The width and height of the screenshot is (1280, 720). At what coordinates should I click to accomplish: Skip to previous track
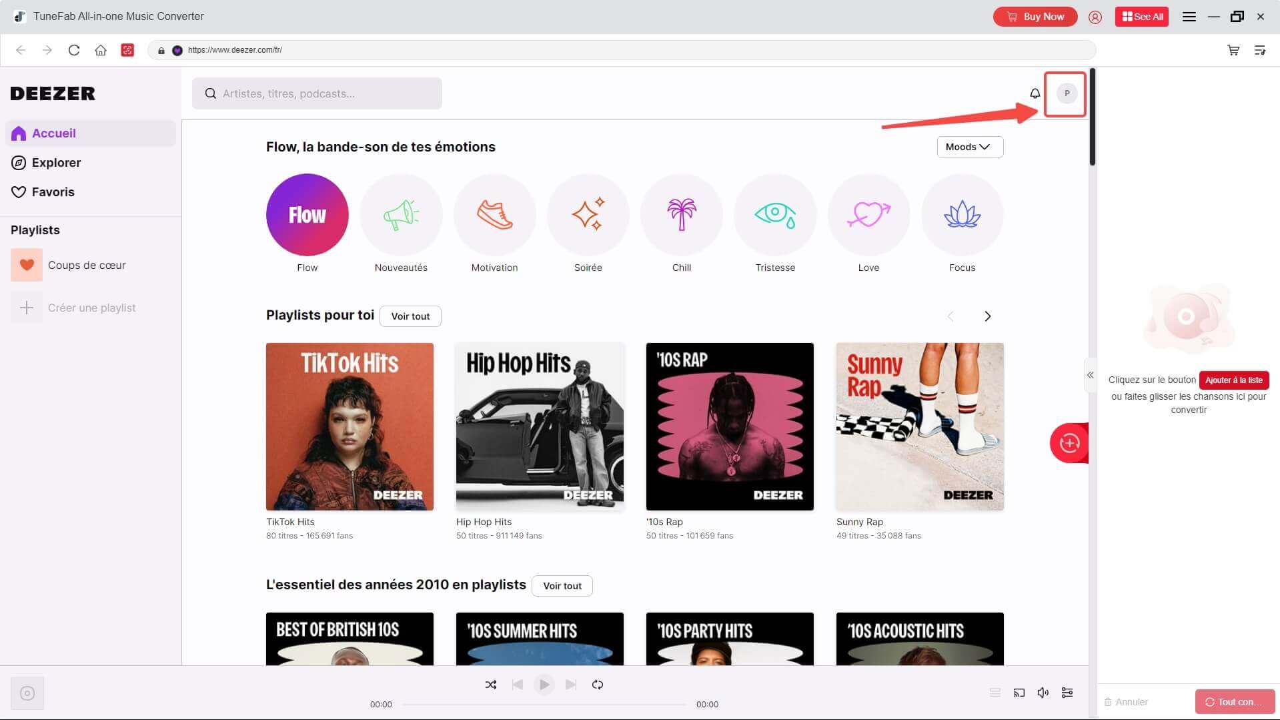518,685
